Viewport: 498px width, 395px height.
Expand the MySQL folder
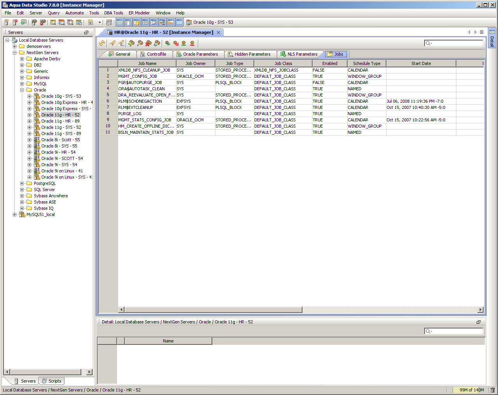pyautogui.click(x=22, y=84)
